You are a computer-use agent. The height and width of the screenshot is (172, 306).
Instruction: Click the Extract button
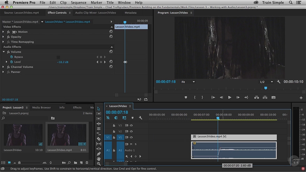(x=265, y=97)
